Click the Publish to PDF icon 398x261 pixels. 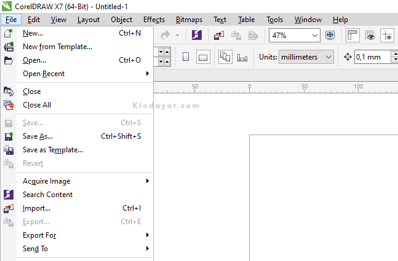pyautogui.click(x=253, y=35)
